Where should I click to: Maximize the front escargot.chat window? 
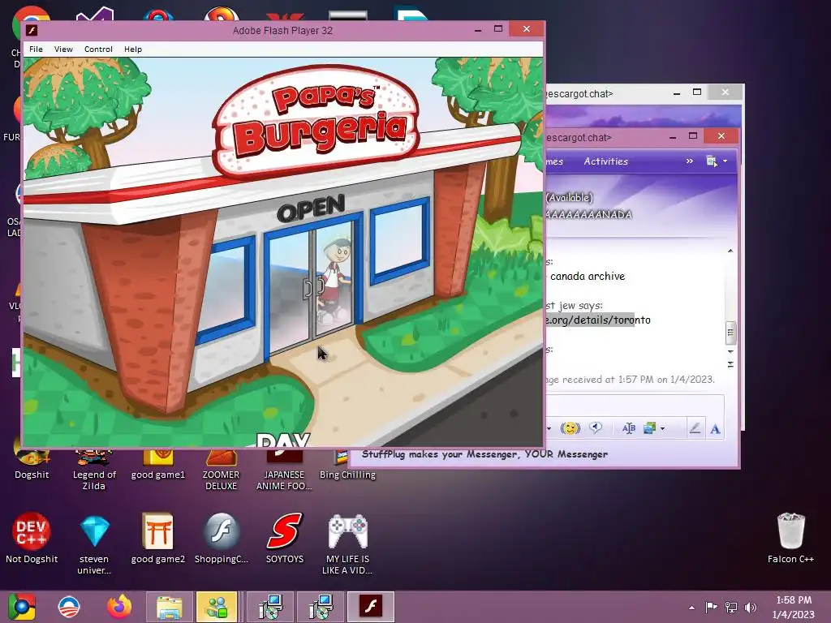point(693,136)
